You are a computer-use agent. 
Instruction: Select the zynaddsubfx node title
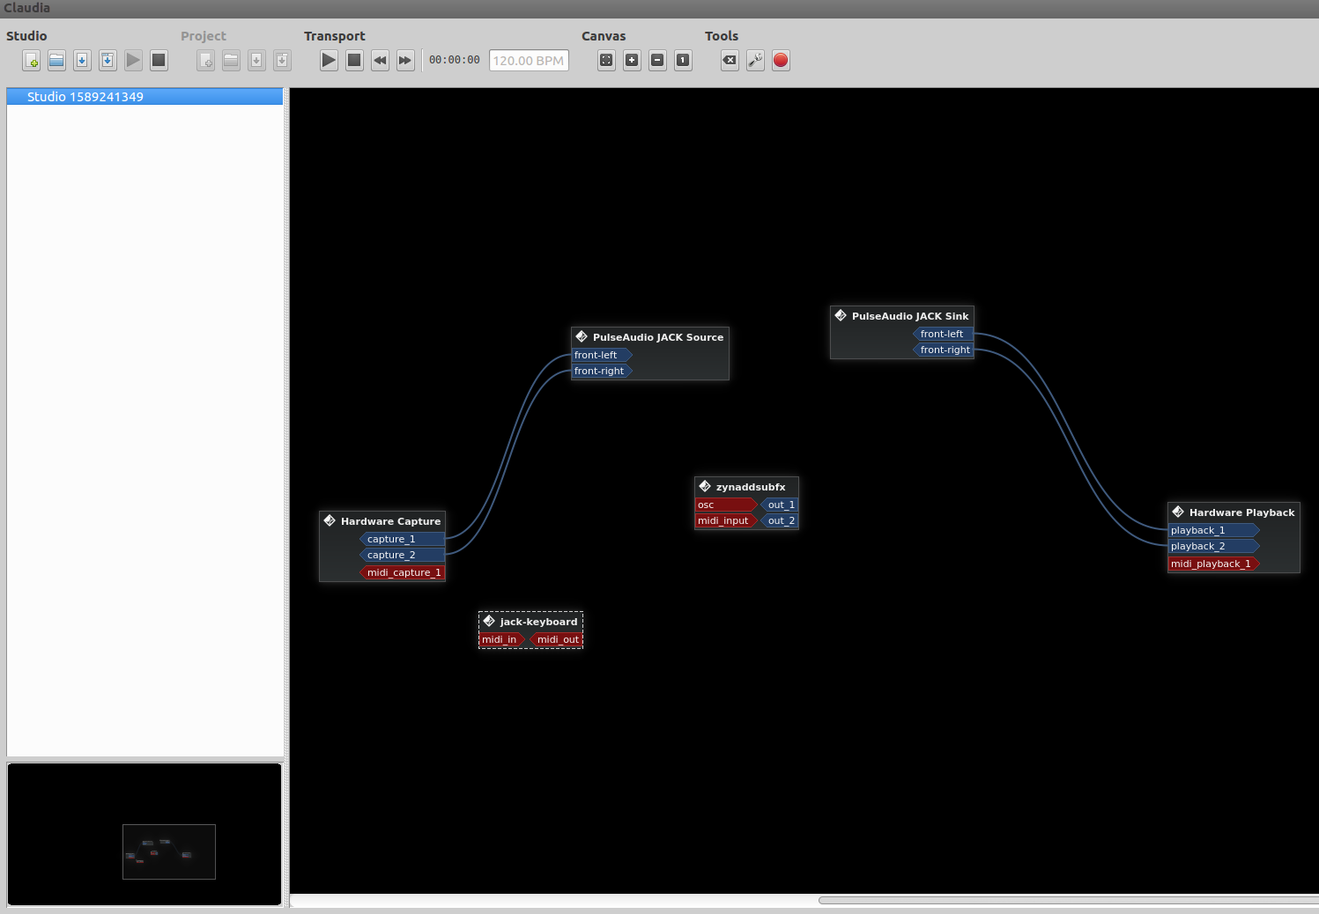coord(751,487)
